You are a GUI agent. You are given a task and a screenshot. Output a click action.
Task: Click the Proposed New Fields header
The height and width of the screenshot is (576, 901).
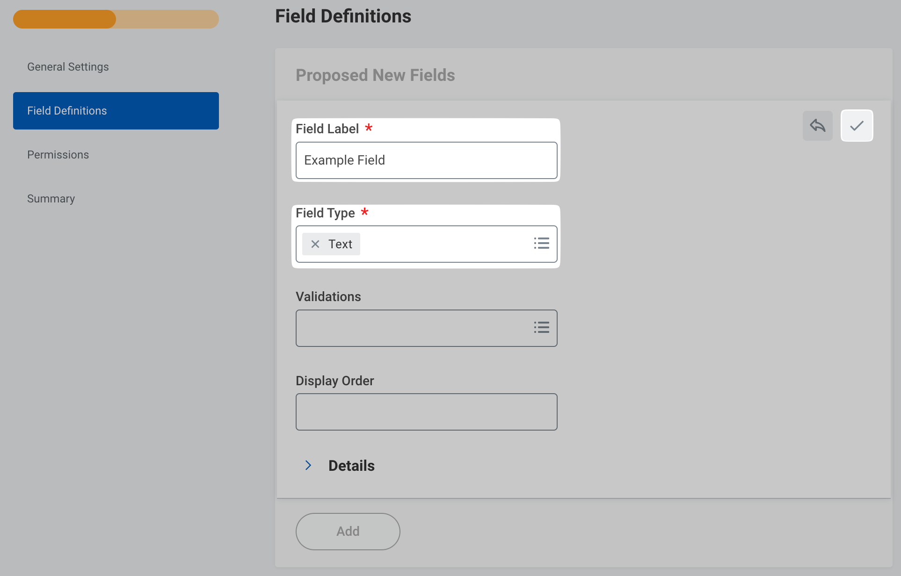coord(375,75)
